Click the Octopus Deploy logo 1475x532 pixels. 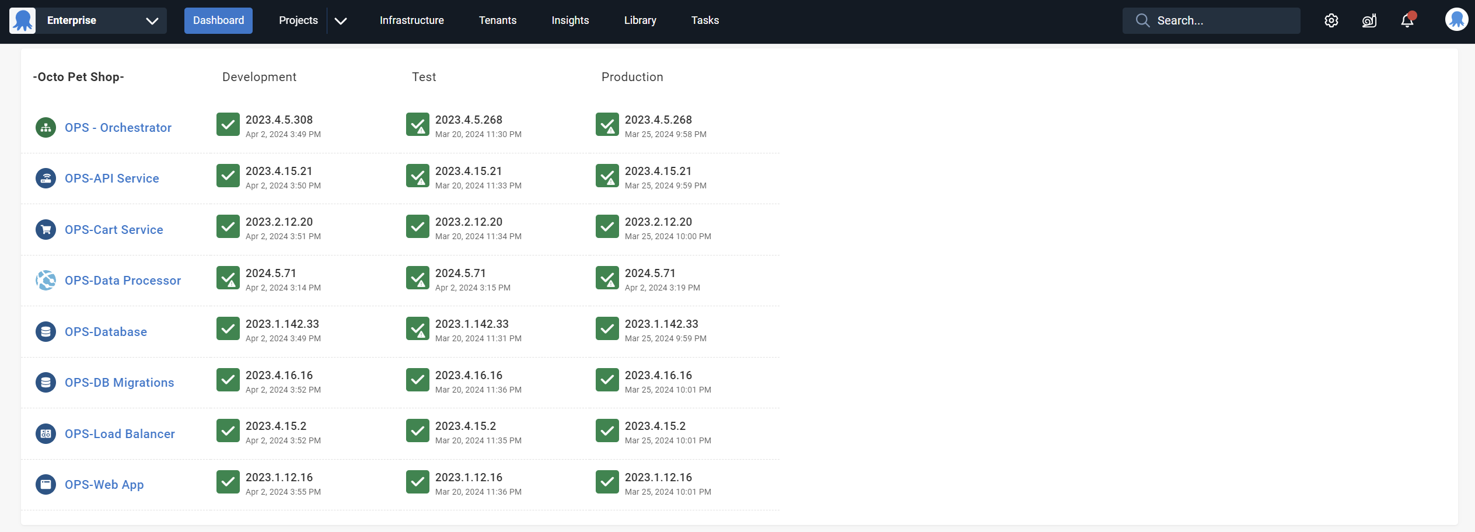tap(22, 19)
